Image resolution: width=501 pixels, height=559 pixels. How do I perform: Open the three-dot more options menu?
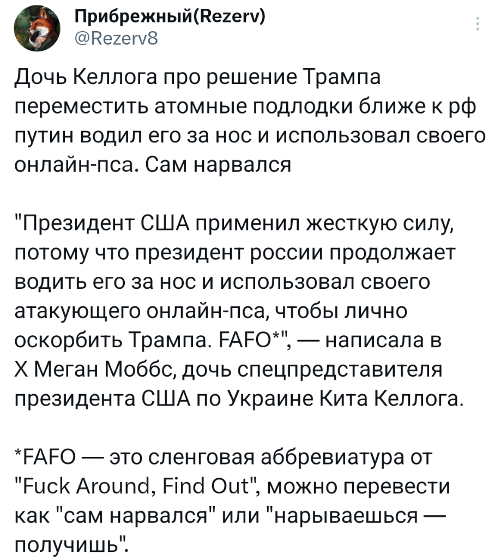click(x=477, y=24)
